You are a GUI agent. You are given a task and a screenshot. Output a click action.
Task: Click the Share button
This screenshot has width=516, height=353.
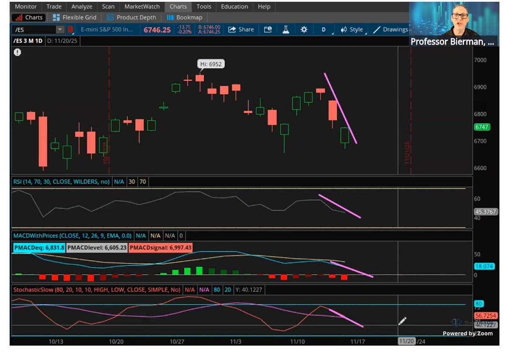pyautogui.click(x=241, y=30)
